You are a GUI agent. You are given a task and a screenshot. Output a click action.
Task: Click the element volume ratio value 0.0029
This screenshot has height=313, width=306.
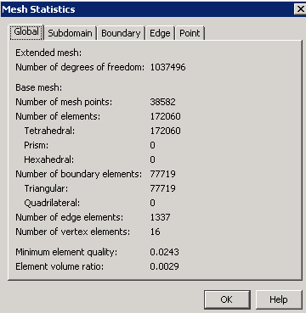[164, 266]
